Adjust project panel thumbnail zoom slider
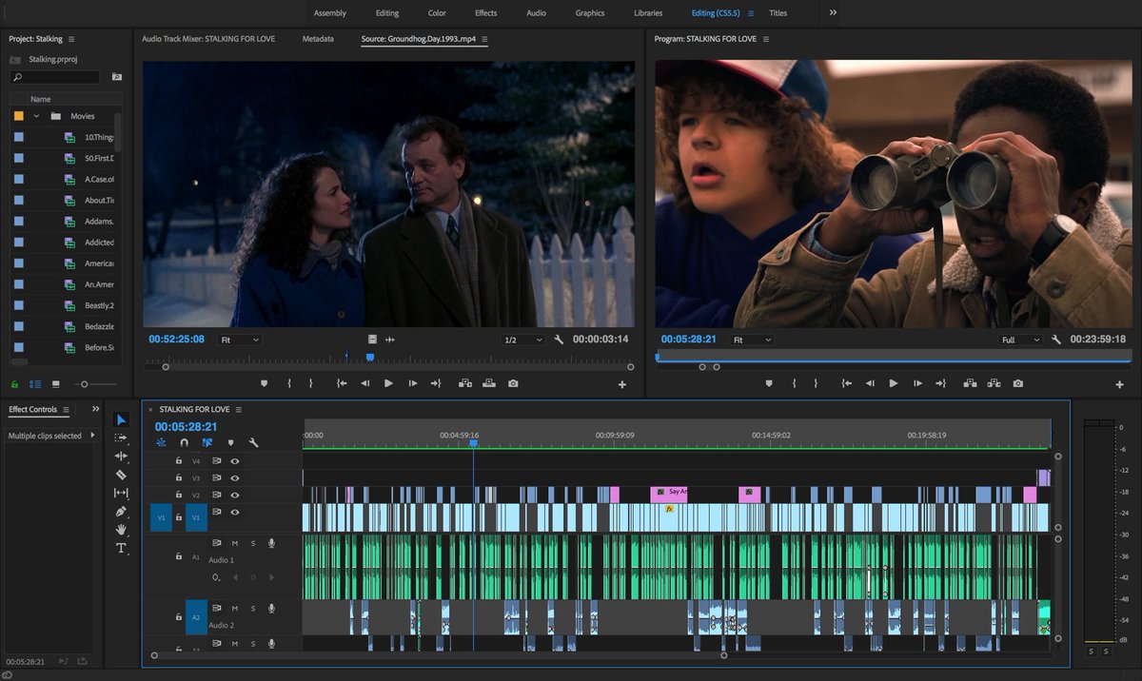This screenshot has height=681, width=1142. 84,384
